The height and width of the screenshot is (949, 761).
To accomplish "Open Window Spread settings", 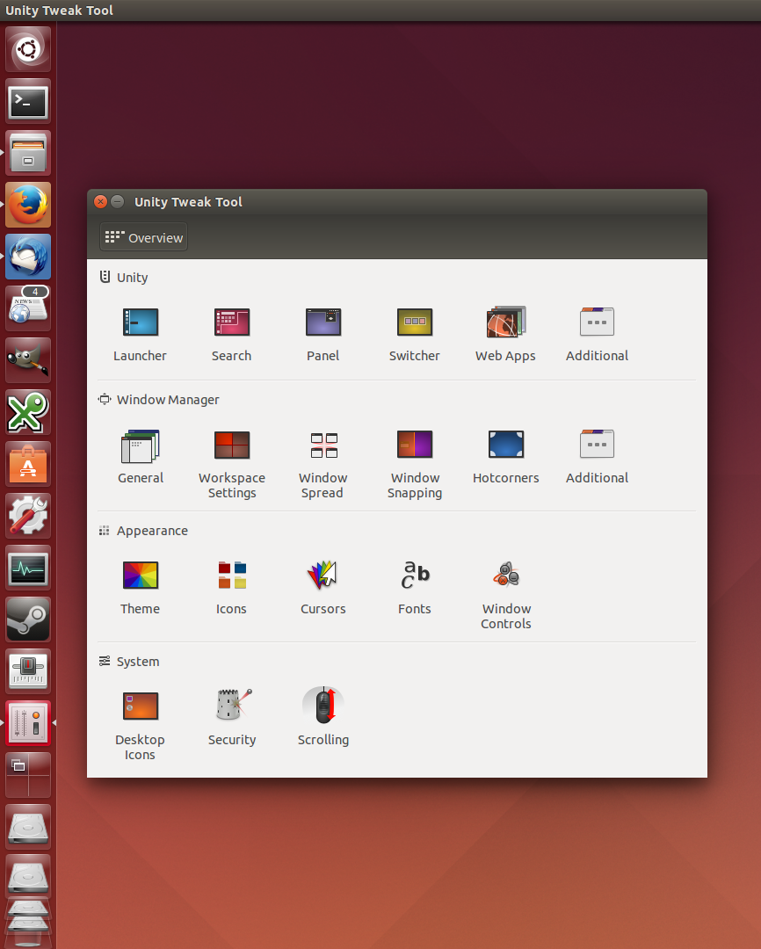I will click(324, 446).
